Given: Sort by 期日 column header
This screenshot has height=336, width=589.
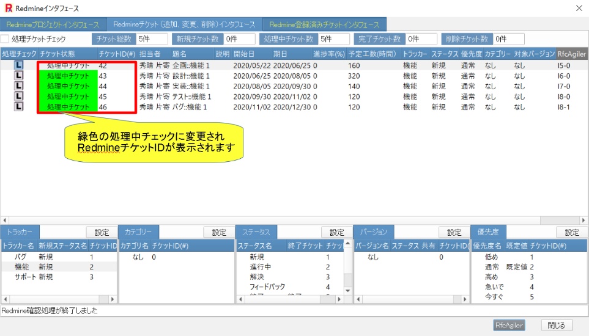Looking at the screenshot, I should (x=292, y=54).
